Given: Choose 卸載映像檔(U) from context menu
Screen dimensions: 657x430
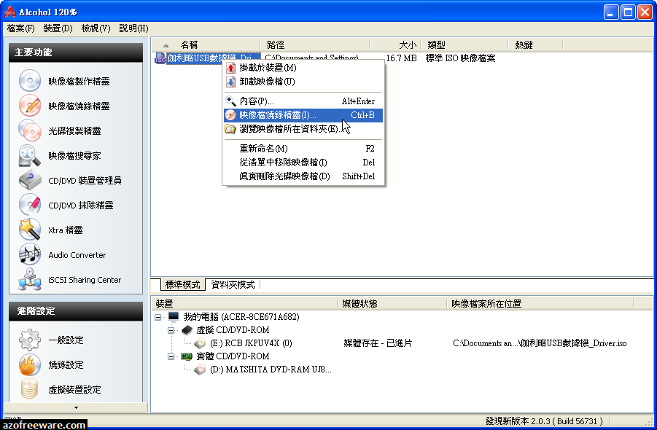Looking at the screenshot, I should (303, 82).
